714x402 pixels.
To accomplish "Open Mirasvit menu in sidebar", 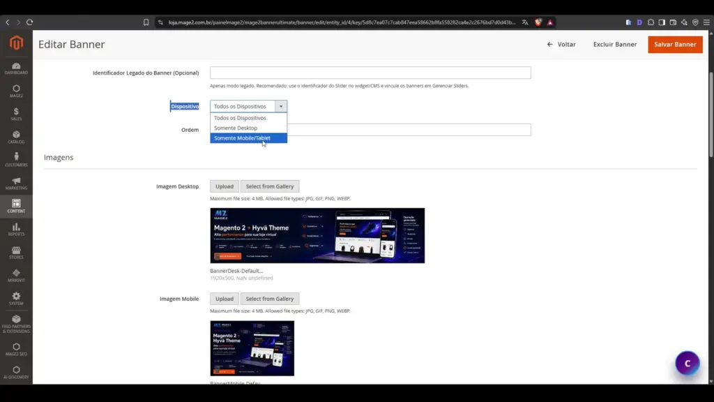I will [x=17, y=275].
